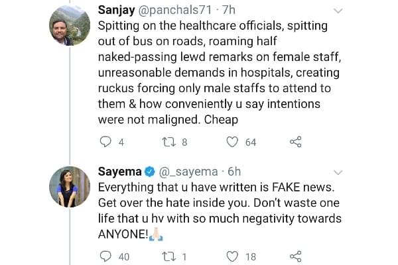Share Sanjay's tweet via share icon
Viewport: 398px width, 265px height.
point(296,141)
